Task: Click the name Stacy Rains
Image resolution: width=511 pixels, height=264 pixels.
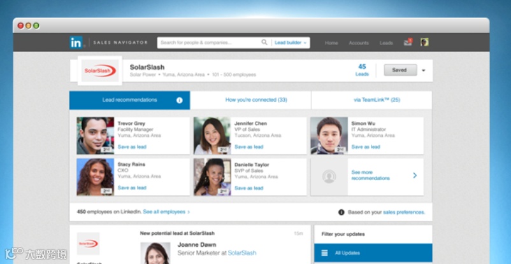Action: 131,165
